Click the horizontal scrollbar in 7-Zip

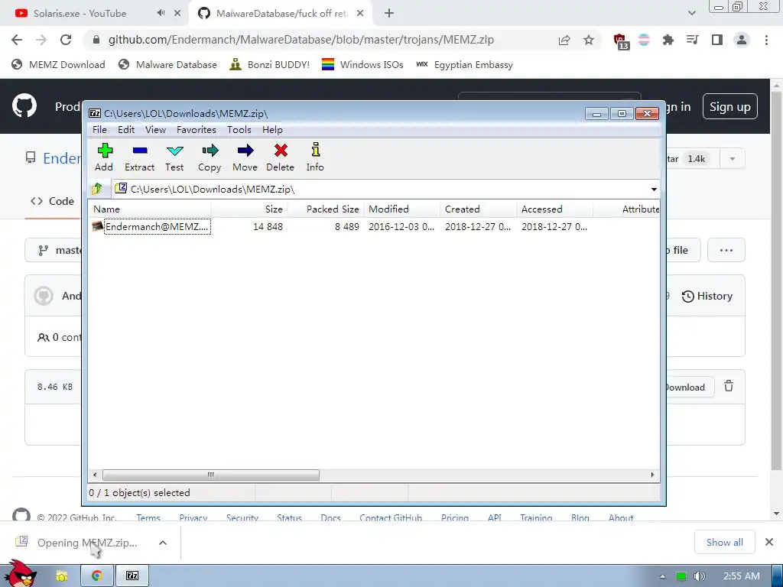coord(211,475)
